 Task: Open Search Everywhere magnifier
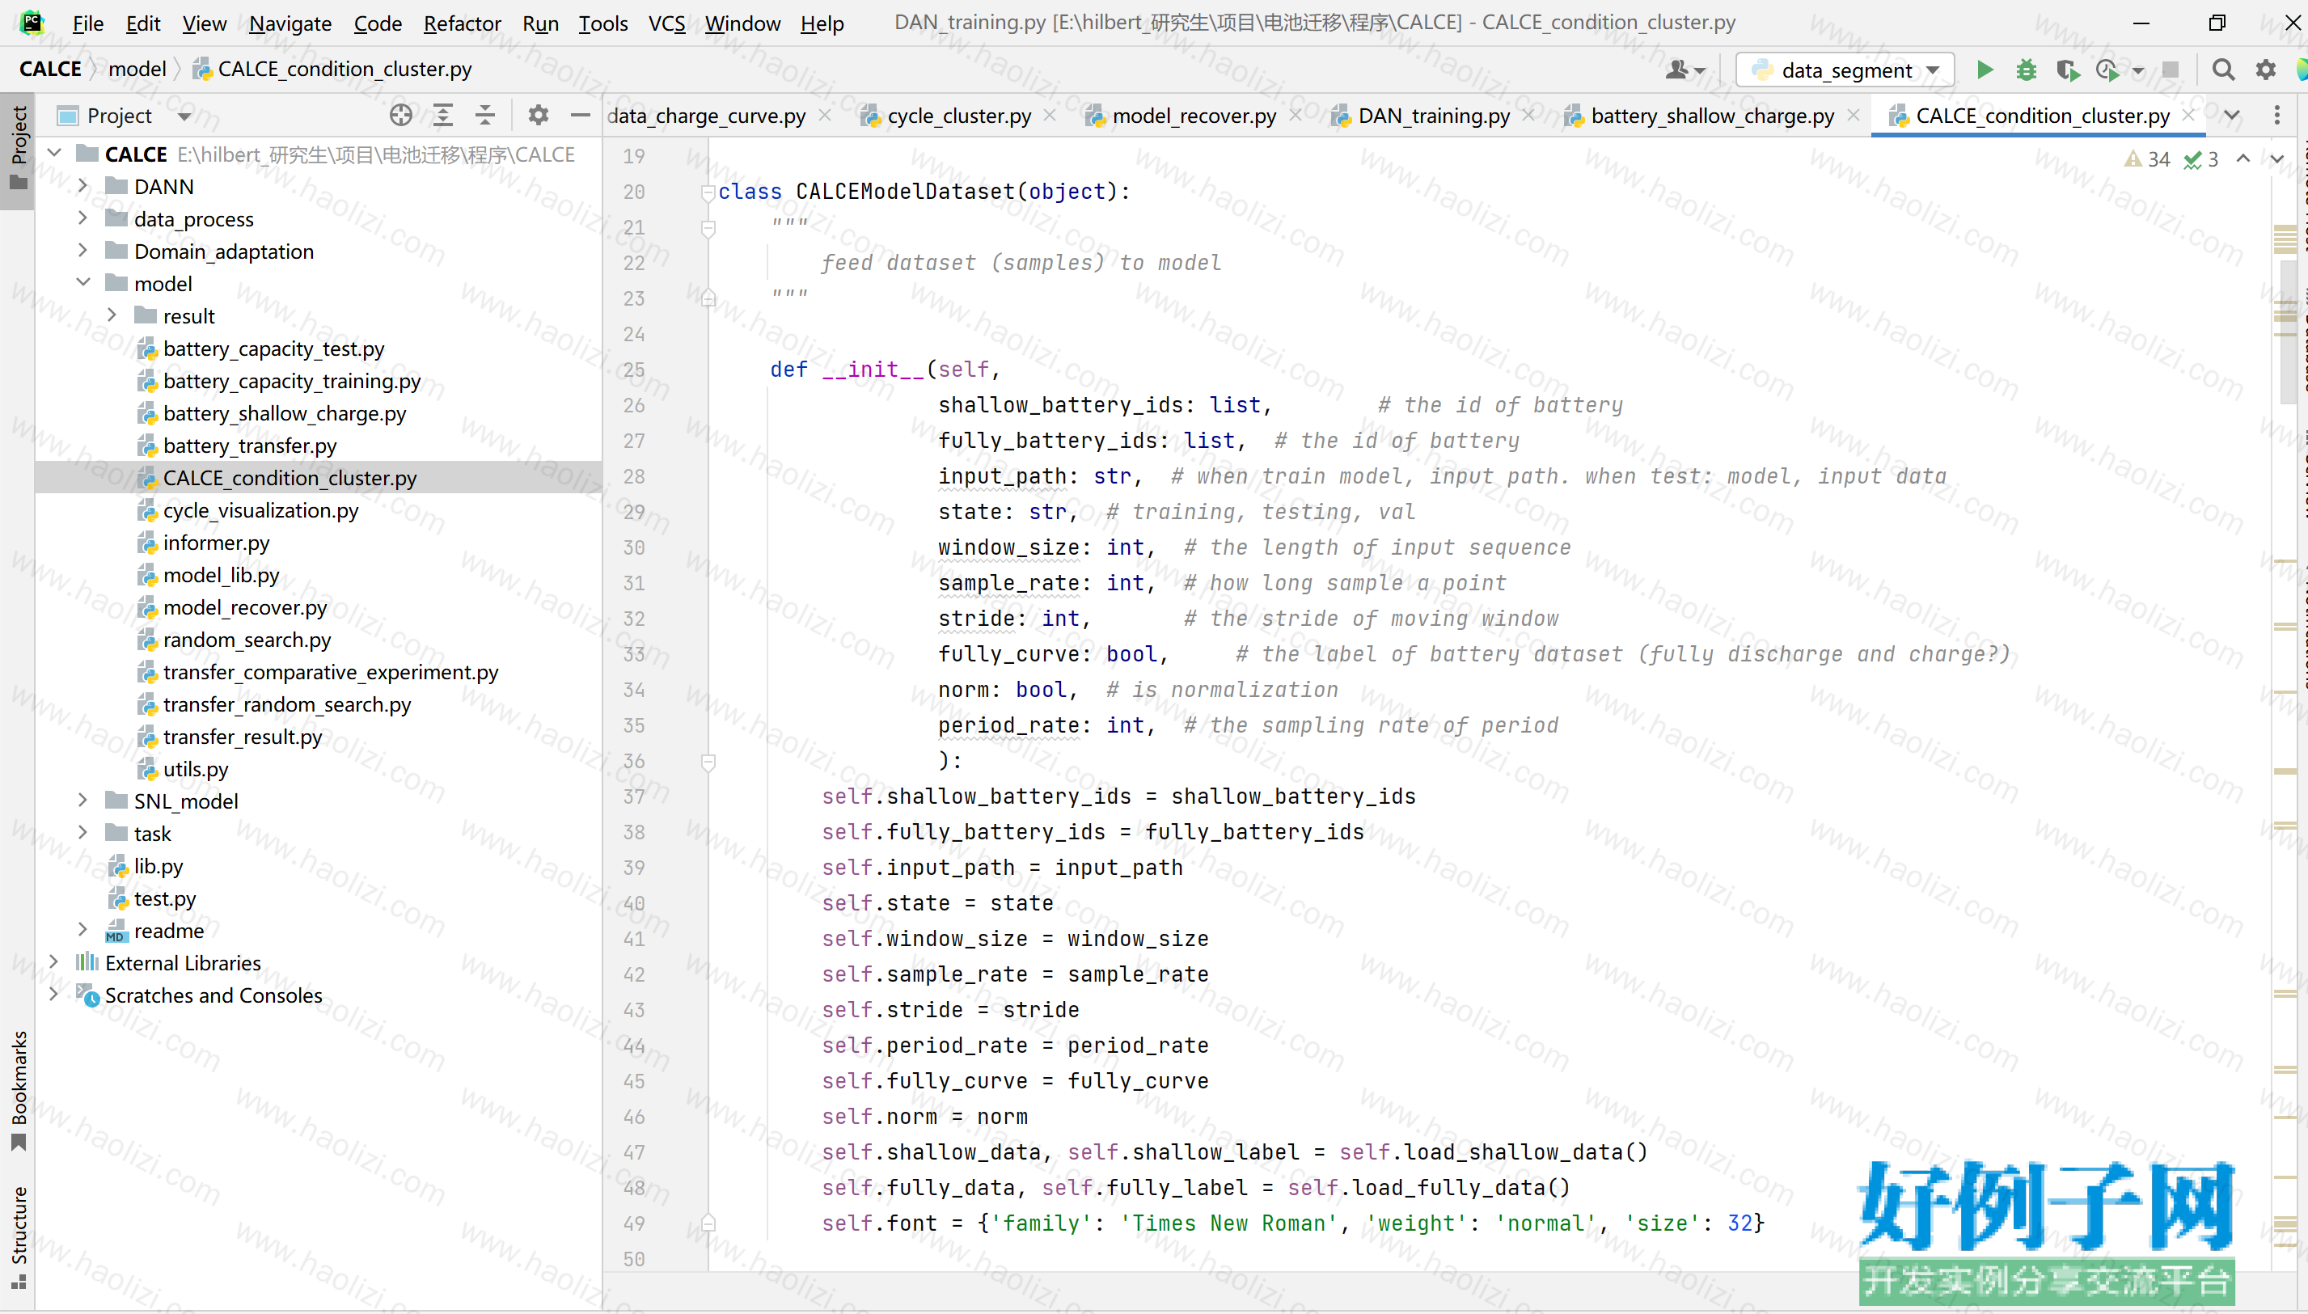(x=2223, y=70)
